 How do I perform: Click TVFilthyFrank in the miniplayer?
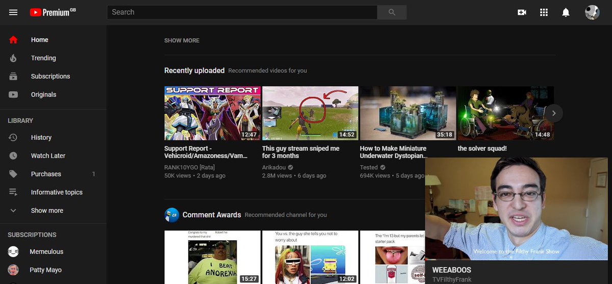(x=451, y=279)
